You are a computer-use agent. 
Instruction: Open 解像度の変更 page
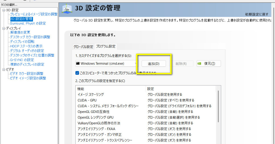(20, 32)
